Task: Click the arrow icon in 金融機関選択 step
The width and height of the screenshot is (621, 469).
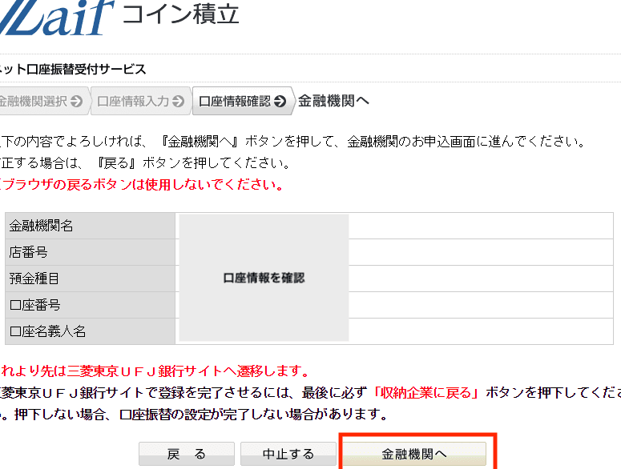Action: pos(76,102)
